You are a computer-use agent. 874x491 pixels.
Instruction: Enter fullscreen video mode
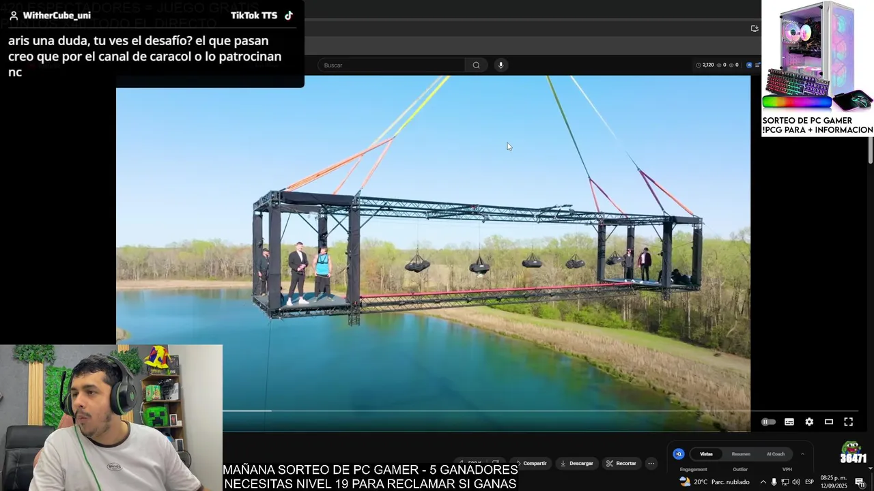pos(849,422)
